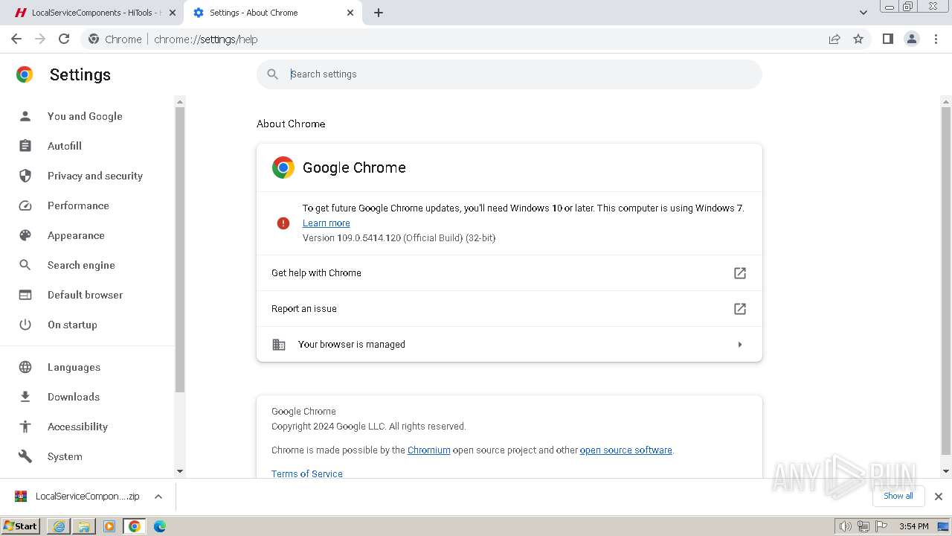952x536 pixels.
Task: Open You and Google settings
Action: pyautogui.click(x=85, y=116)
